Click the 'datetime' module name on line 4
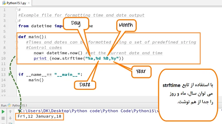 (x=41, y=26)
